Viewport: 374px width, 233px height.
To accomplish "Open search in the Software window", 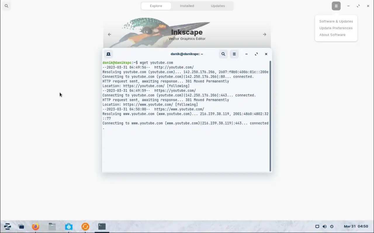I will coord(6,6).
